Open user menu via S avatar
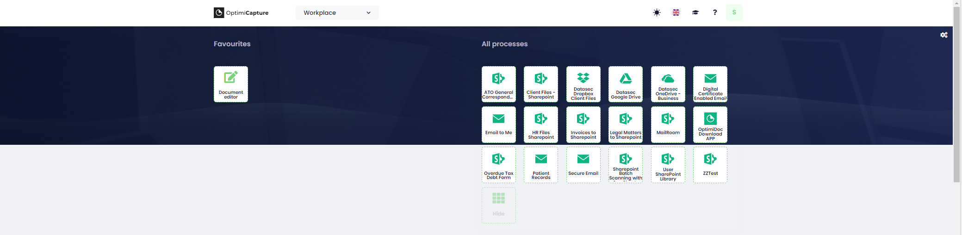The height and width of the screenshot is (235, 962). [734, 12]
